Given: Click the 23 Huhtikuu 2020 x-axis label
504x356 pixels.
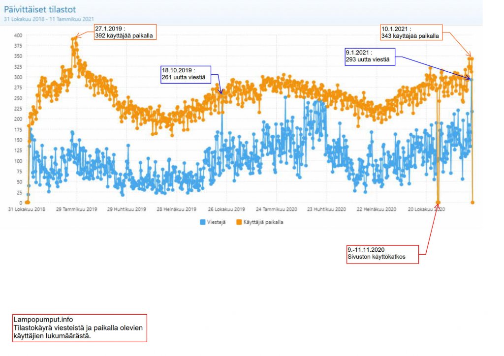Looking at the screenshot, I should coord(326,209).
